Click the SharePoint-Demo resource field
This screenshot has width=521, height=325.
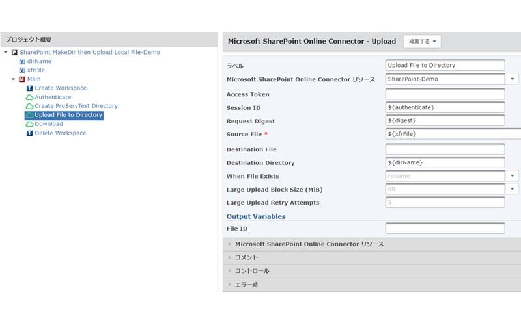tap(445, 79)
